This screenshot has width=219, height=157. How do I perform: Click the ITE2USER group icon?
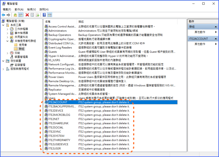pyautogui.click(x=46, y=148)
